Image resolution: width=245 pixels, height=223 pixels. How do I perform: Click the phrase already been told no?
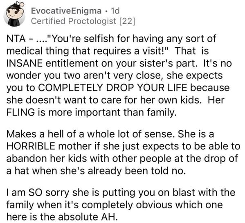(x=136, y=171)
